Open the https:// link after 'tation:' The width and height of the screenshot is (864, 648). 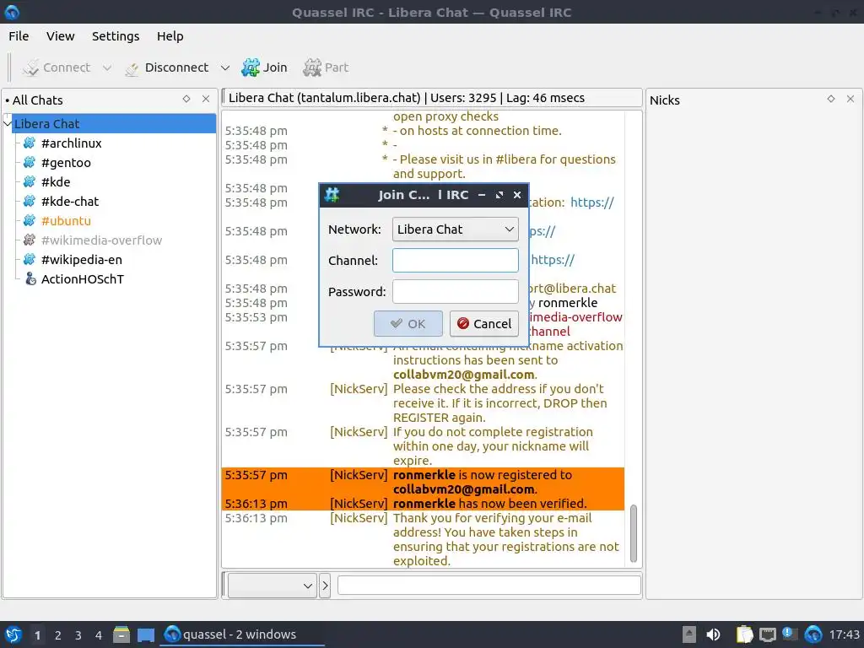[x=591, y=202]
